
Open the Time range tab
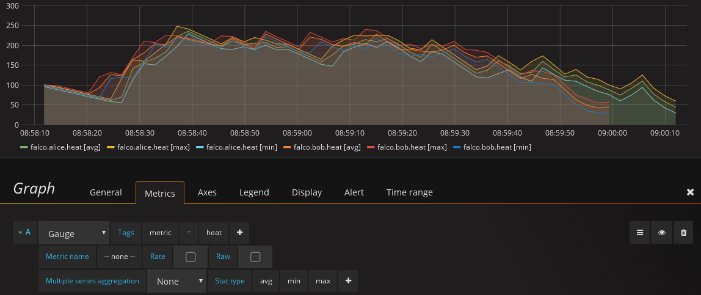click(410, 192)
